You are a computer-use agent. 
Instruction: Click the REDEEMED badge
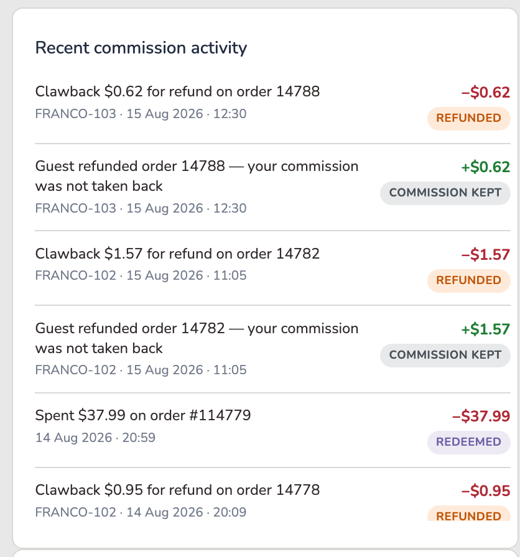468,442
